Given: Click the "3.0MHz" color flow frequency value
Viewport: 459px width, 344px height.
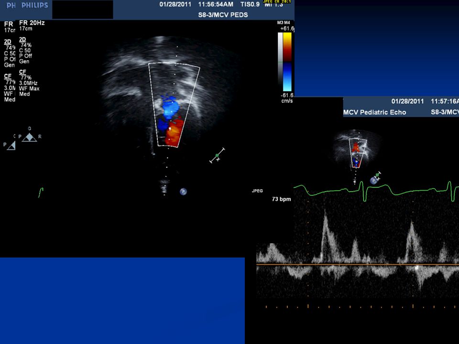Looking at the screenshot, I should tap(28, 83).
